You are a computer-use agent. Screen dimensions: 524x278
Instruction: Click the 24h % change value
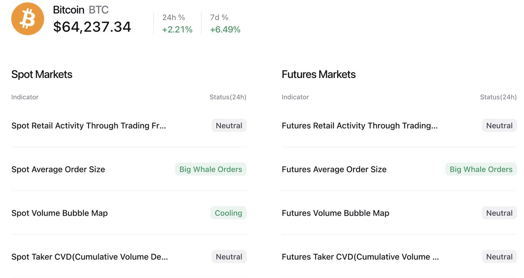[177, 29]
